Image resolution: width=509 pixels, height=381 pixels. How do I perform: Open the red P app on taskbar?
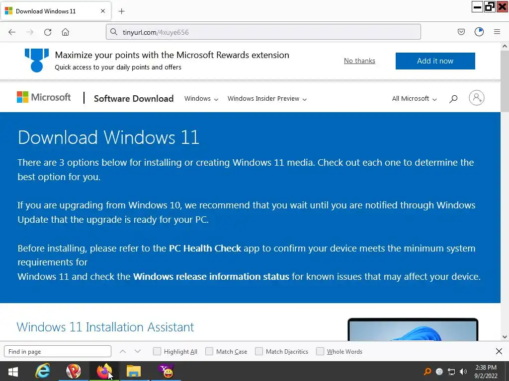74,371
